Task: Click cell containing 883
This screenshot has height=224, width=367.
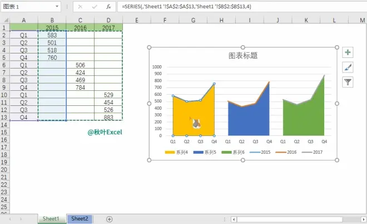Action: [108, 117]
